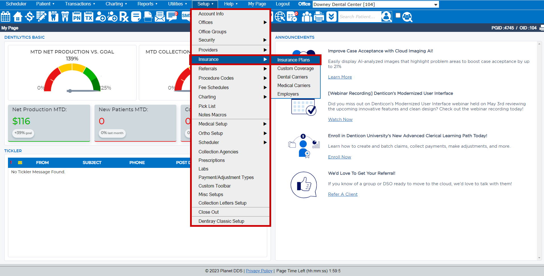The height and width of the screenshot is (276, 544).
Task: Click the Scheduler menu bar item
Action: (x=16, y=4)
